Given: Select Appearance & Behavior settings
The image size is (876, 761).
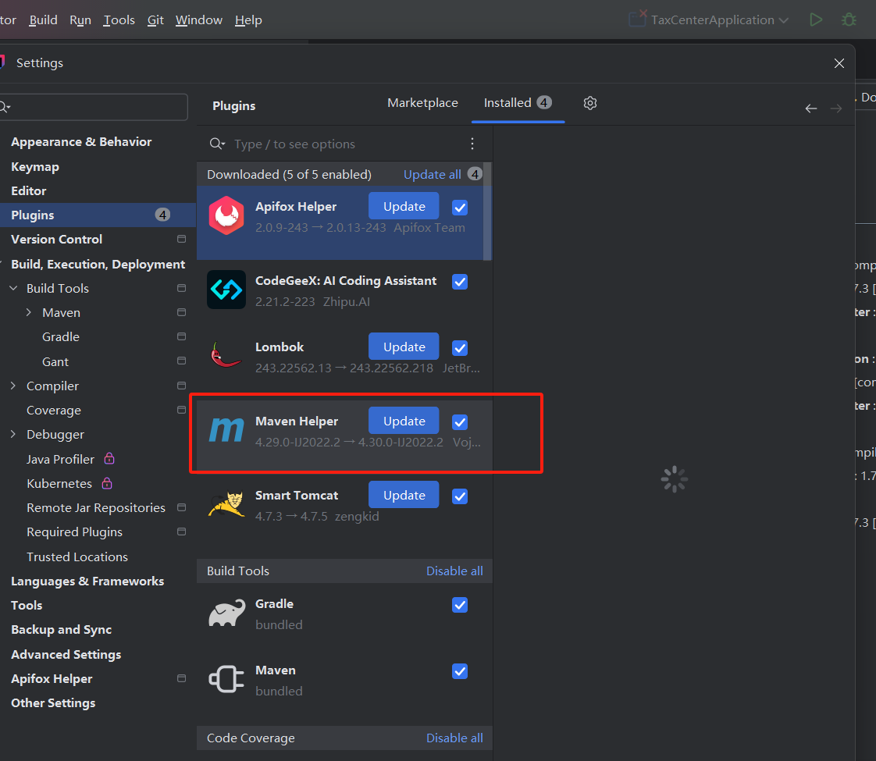Looking at the screenshot, I should point(81,142).
